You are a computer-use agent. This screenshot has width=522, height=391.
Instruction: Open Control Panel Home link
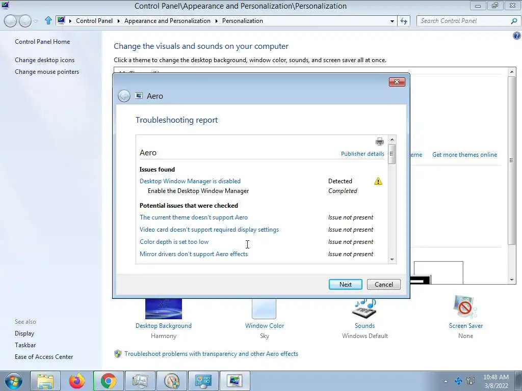(x=42, y=42)
